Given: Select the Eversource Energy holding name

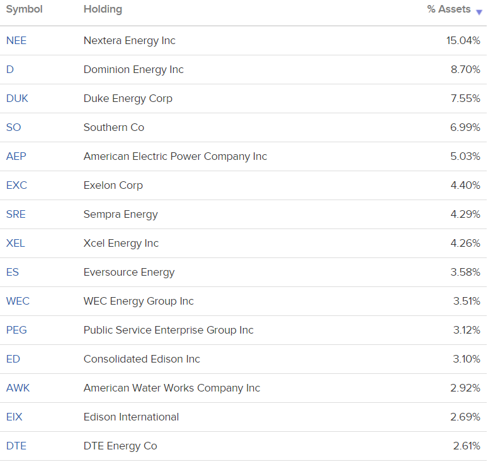Looking at the screenshot, I should [129, 272].
